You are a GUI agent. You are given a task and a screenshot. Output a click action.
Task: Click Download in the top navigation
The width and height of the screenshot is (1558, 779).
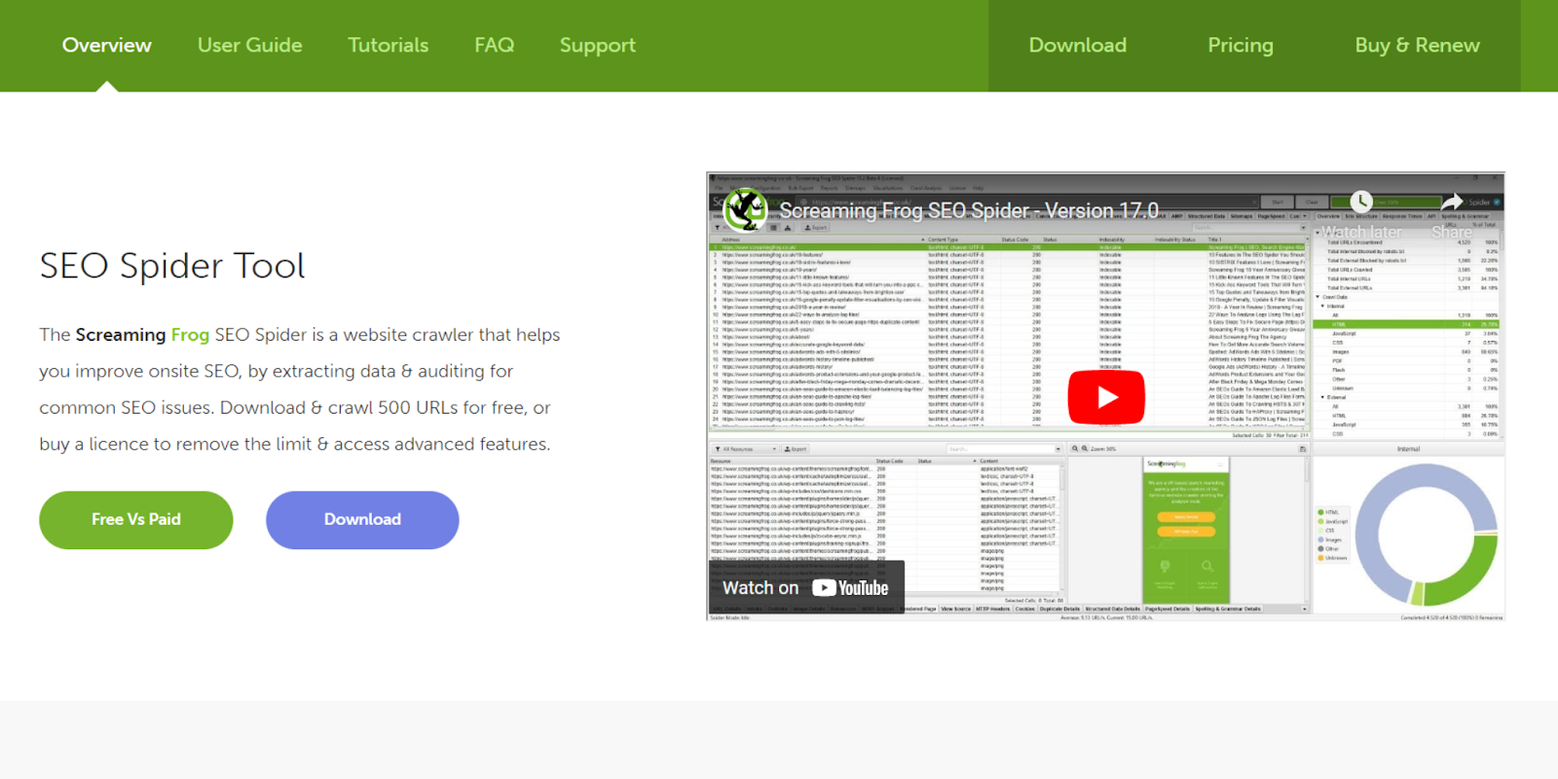1078,45
